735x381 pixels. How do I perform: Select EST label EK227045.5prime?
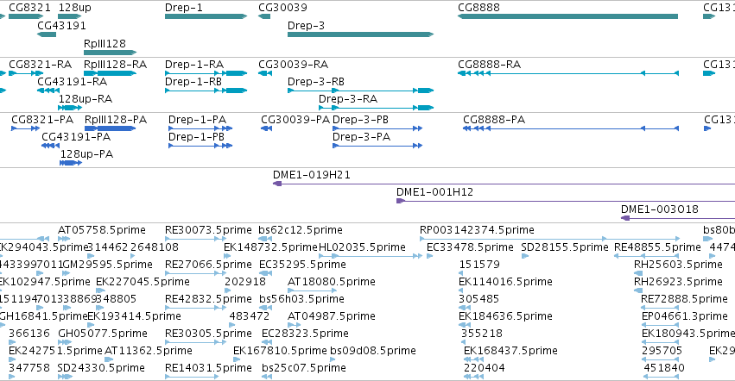143,282
